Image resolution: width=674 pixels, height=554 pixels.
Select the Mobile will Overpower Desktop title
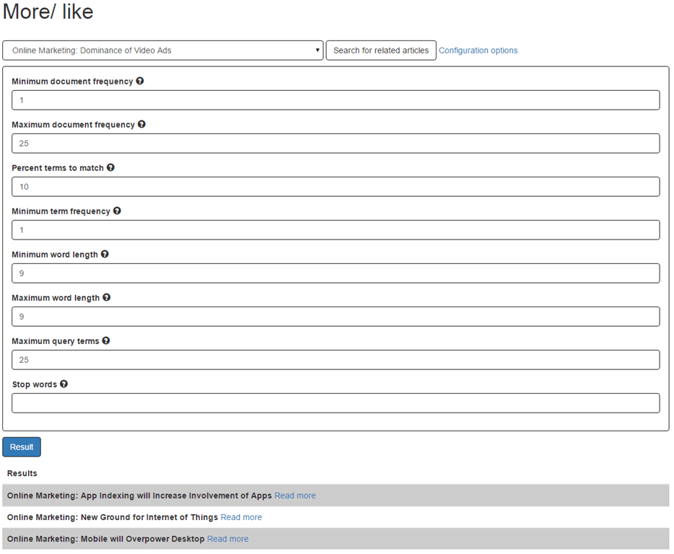[106, 539]
